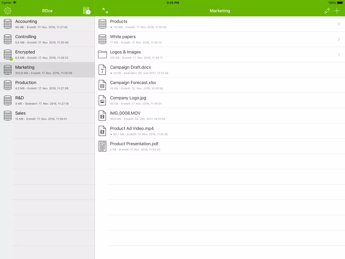
Task: Expand the Logos & Images row chevron
Action: coord(339,54)
